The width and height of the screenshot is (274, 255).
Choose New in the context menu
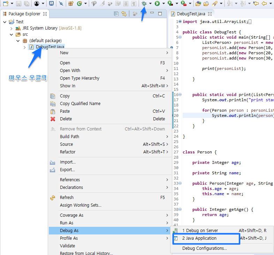point(110,53)
